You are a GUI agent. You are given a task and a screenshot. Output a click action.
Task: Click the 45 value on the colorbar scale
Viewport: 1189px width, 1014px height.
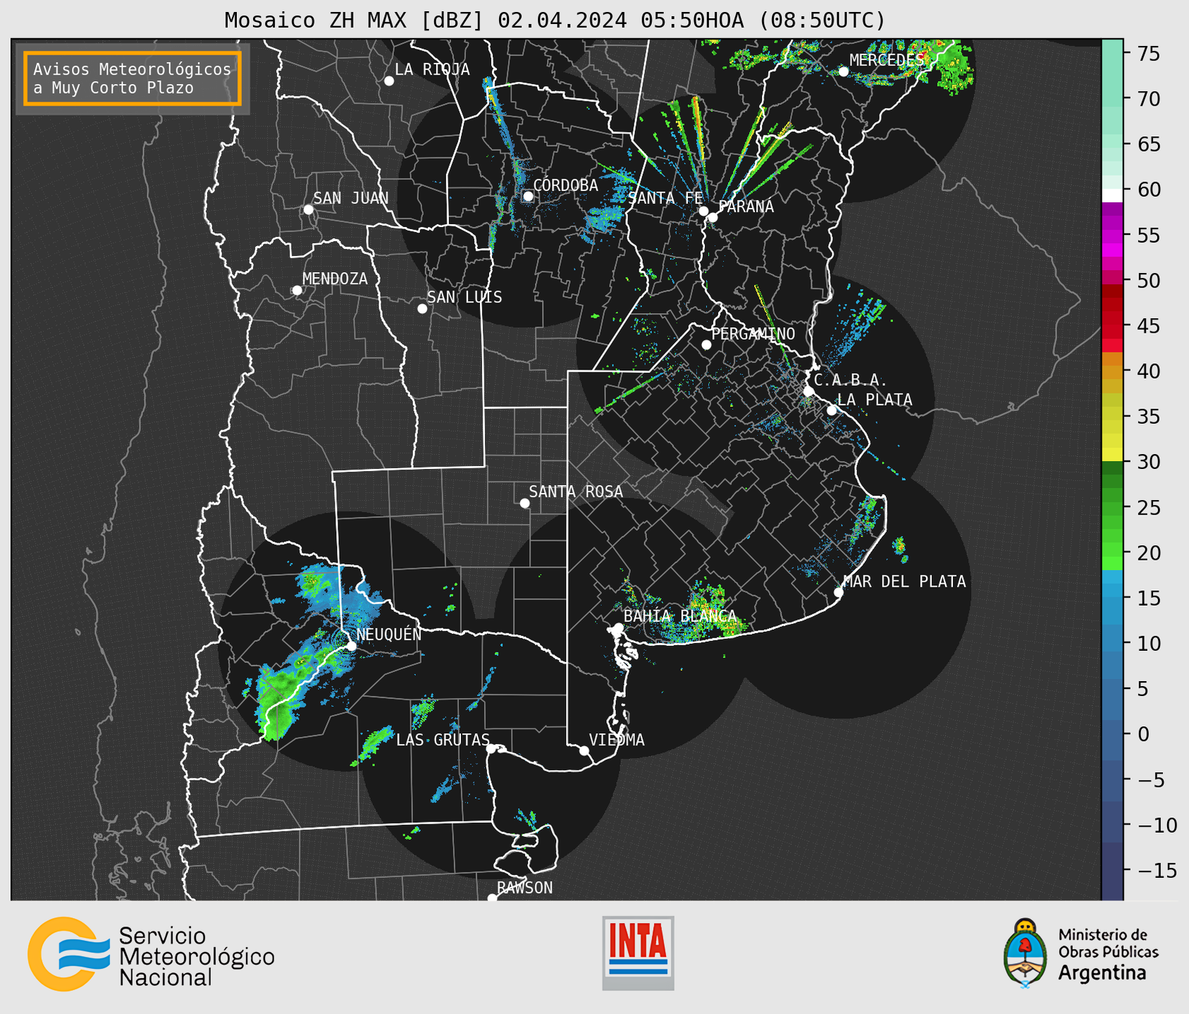[1148, 326]
